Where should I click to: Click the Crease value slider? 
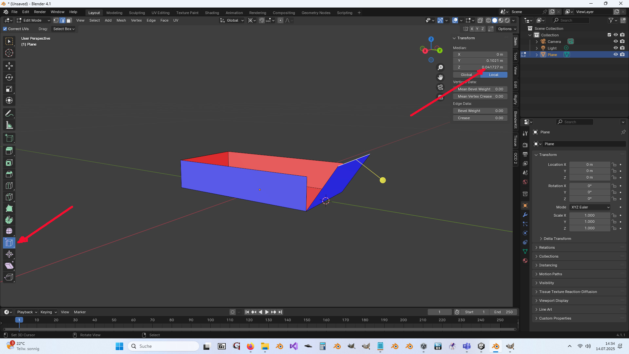(x=480, y=118)
